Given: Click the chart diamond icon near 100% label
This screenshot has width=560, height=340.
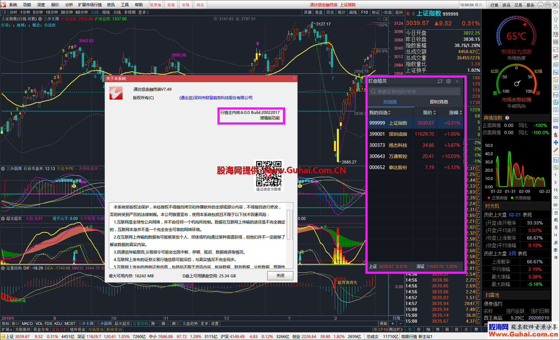Looking at the screenshot, I should click(x=379, y=19).
